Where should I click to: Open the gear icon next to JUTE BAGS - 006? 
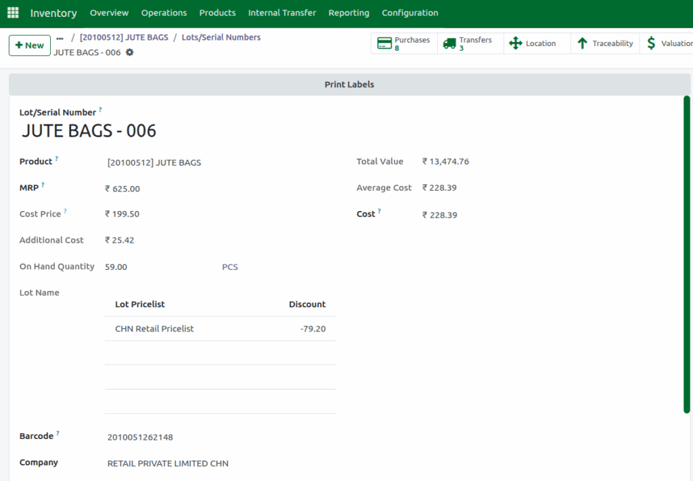tap(129, 52)
